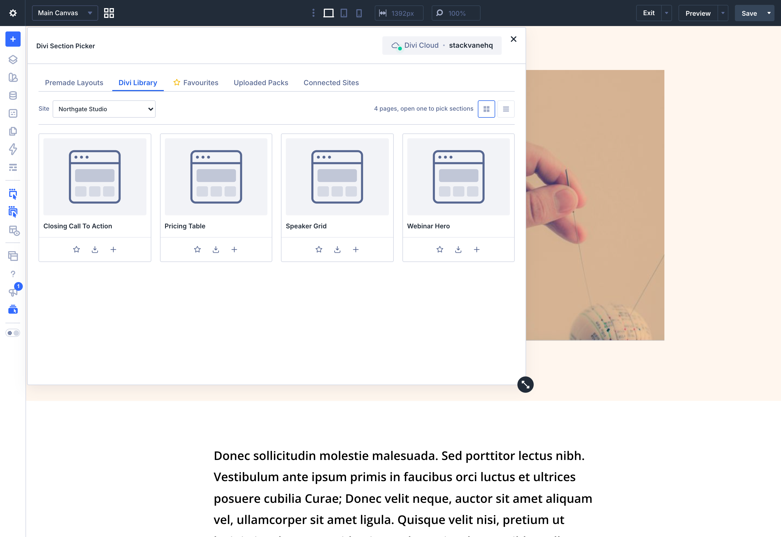
Task: Click the Save button
Action: click(749, 13)
